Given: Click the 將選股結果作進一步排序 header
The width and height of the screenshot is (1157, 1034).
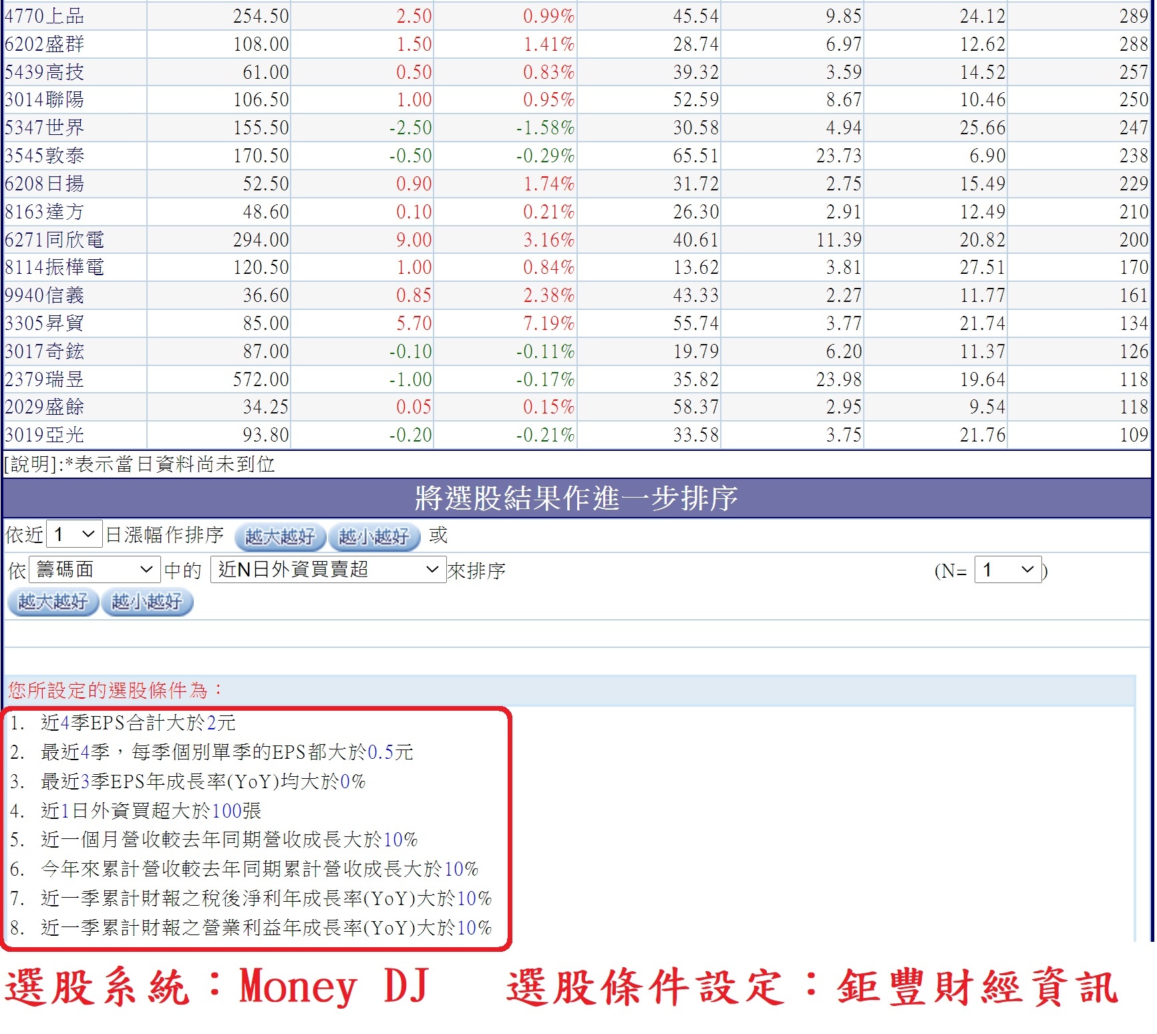Looking at the screenshot, I should (576, 498).
